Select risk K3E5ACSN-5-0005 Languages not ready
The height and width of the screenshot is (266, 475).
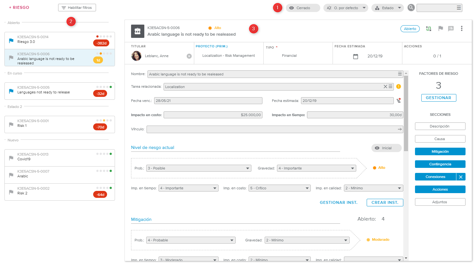click(x=60, y=91)
